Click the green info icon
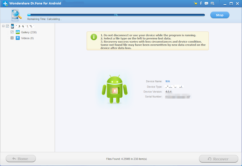Image resolution: width=242 pixels, height=166 pixels. click(94, 37)
